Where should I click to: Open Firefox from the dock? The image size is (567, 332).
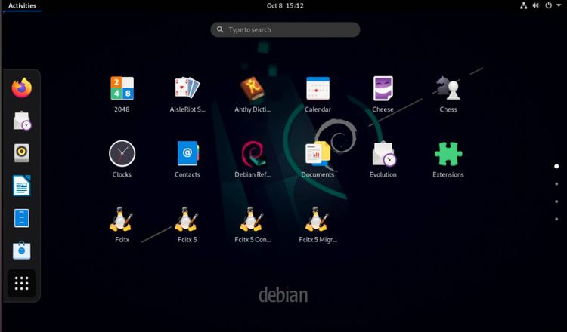pos(22,88)
